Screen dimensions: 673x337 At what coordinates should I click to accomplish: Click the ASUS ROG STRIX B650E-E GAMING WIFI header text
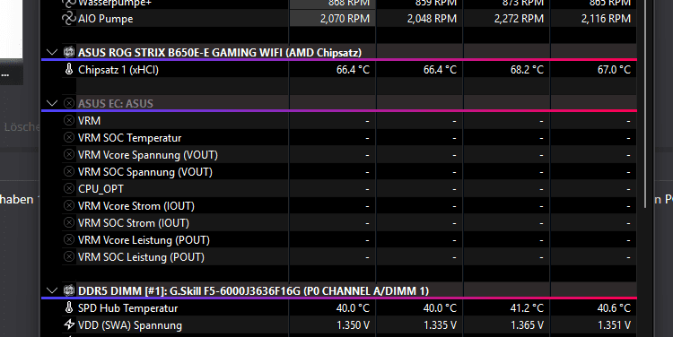click(x=220, y=53)
